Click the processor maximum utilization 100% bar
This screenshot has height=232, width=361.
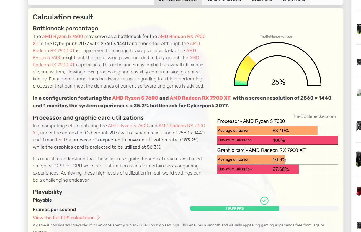(x=277, y=140)
